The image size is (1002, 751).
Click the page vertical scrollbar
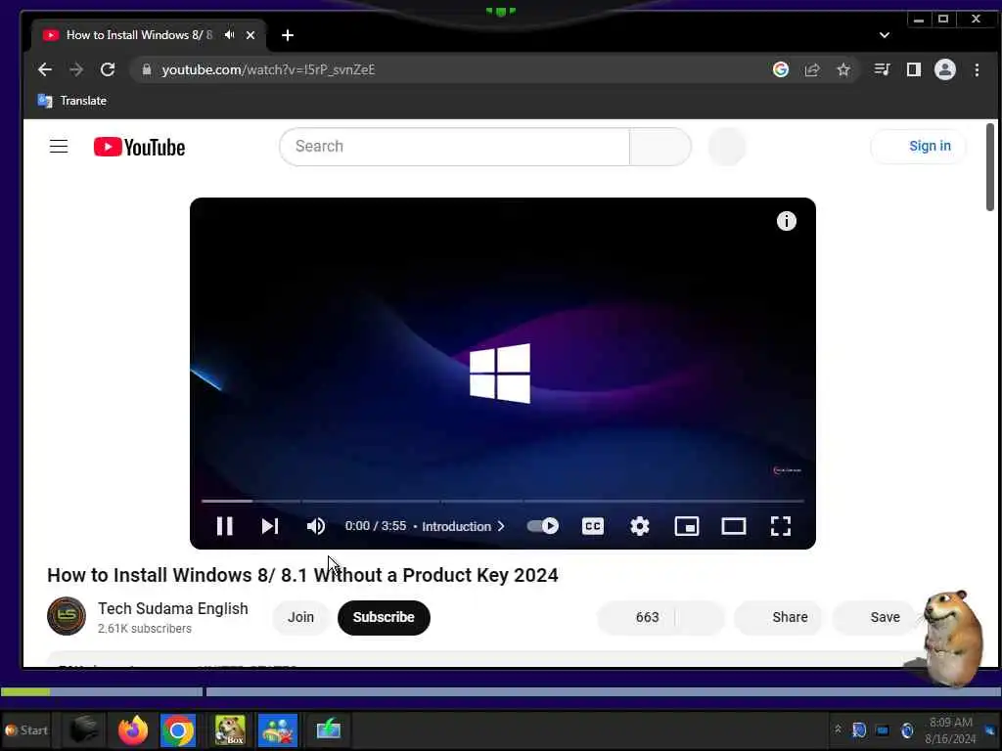click(x=990, y=167)
